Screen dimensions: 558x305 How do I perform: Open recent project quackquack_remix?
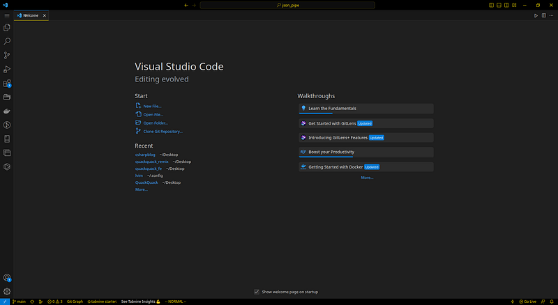pyautogui.click(x=151, y=162)
